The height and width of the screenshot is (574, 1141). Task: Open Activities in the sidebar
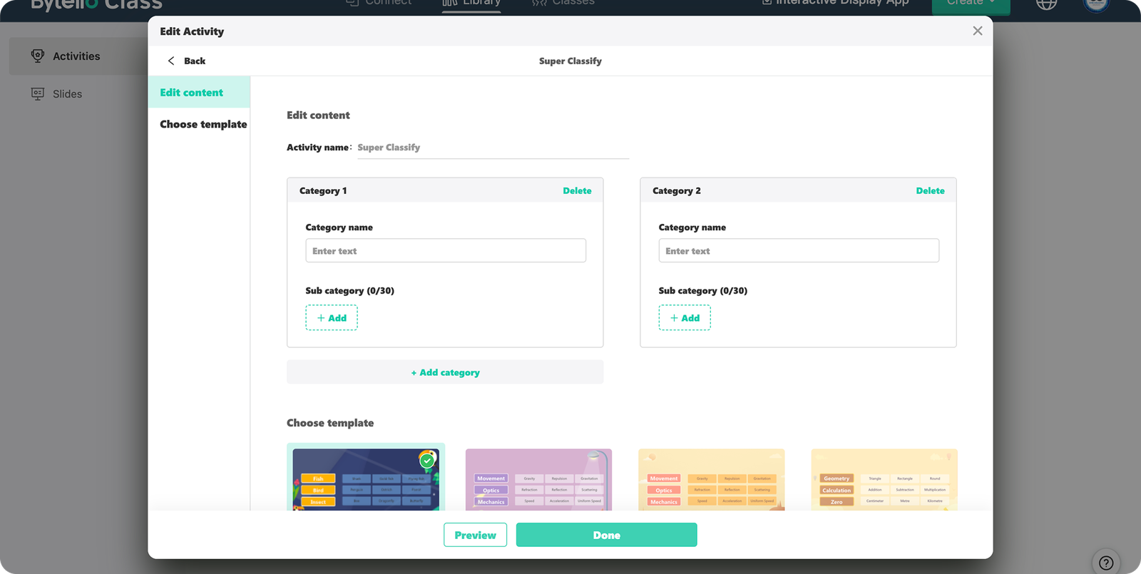tap(76, 56)
